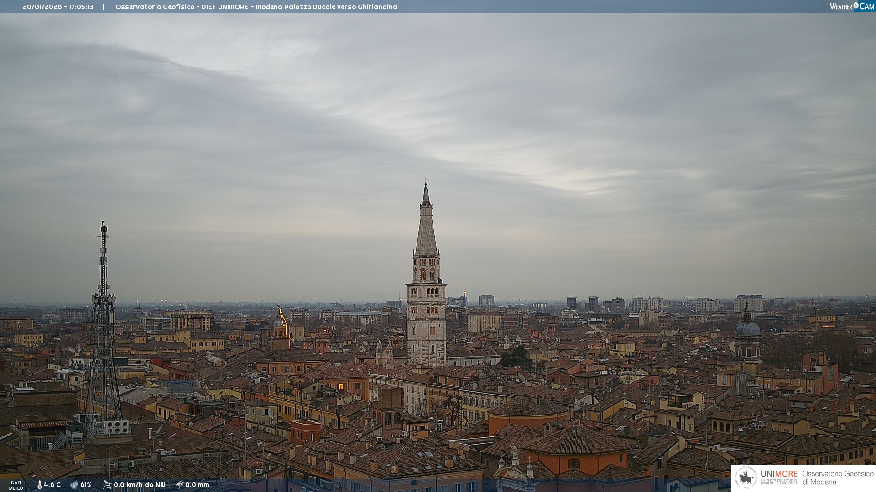Click the WeatherCam logo
This screenshot has width=876, height=492.
click(852, 6)
